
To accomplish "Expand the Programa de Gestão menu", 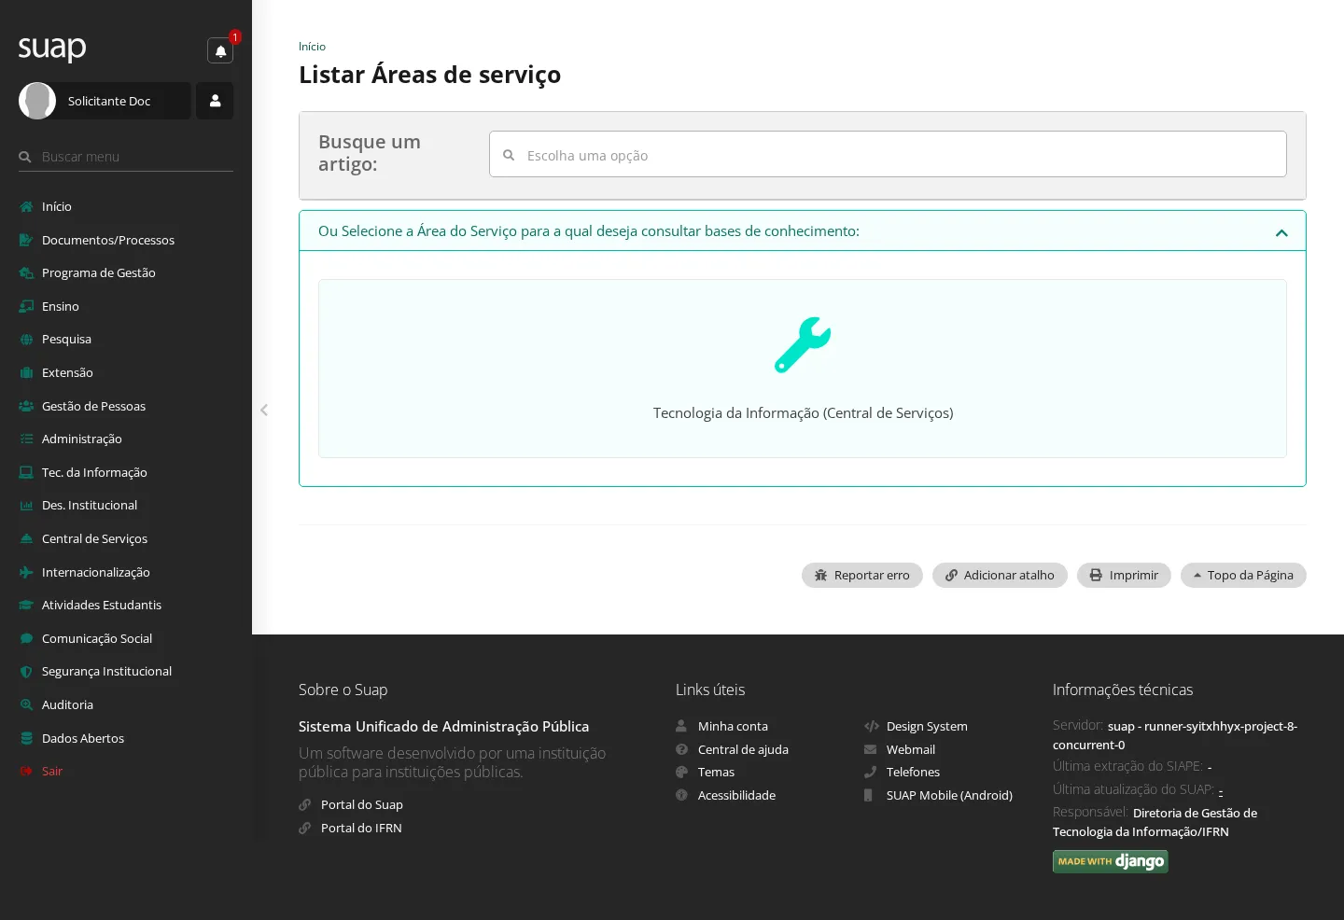I will click(126, 272).
